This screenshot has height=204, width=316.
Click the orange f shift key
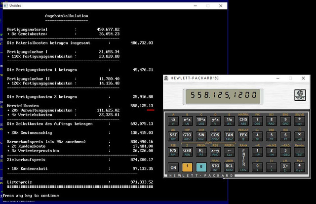click(187, 167)
